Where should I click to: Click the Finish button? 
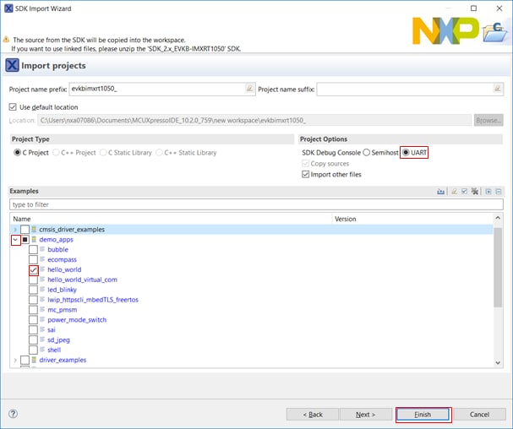(423, 415)
